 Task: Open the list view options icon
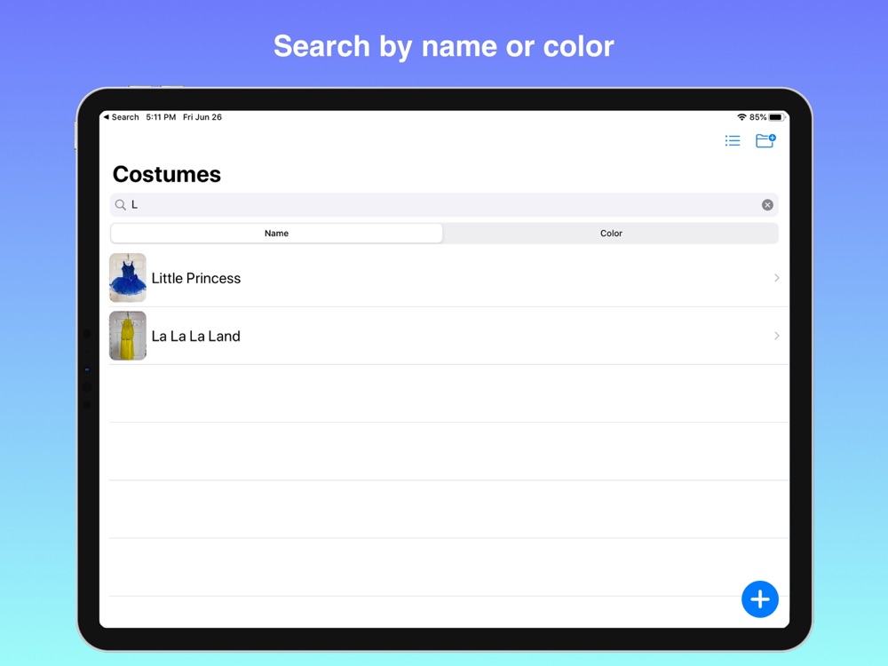(x=733, y=141)
